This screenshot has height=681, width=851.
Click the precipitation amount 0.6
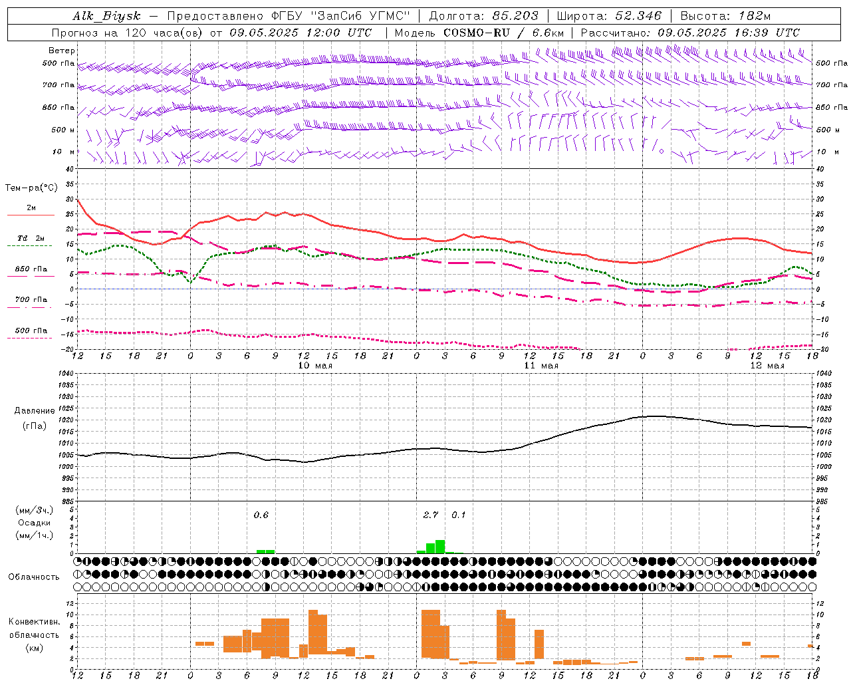click(x=261, y=515)
